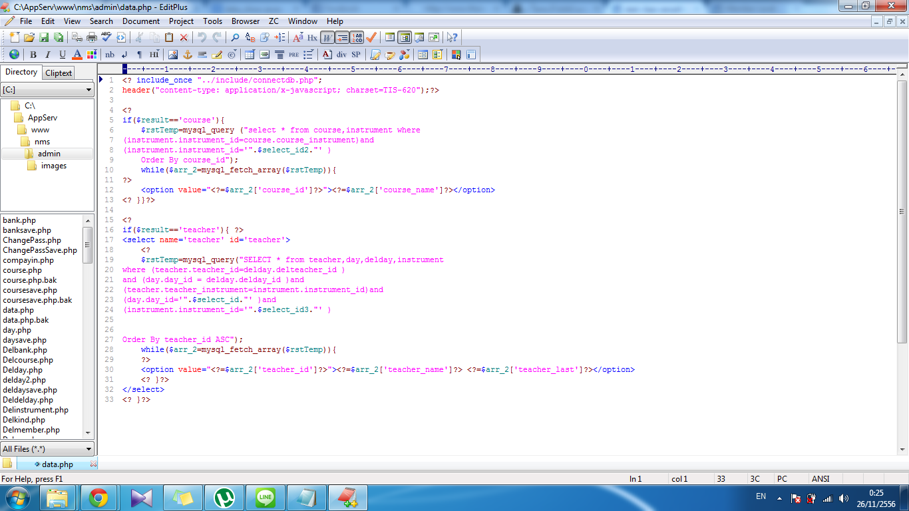Open the Search menu

(x=101, y=21)
